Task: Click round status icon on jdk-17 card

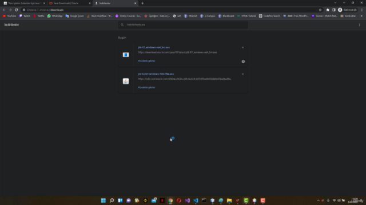Action: point(243,61)
